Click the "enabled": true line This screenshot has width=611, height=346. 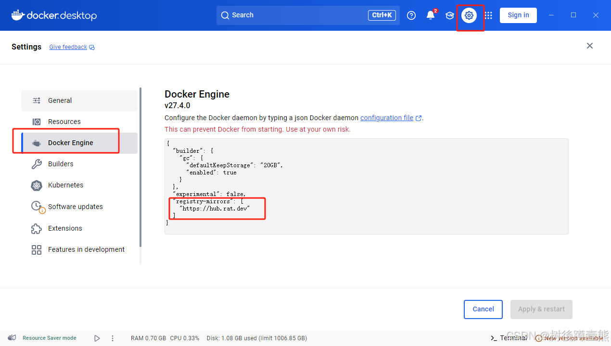212,172
